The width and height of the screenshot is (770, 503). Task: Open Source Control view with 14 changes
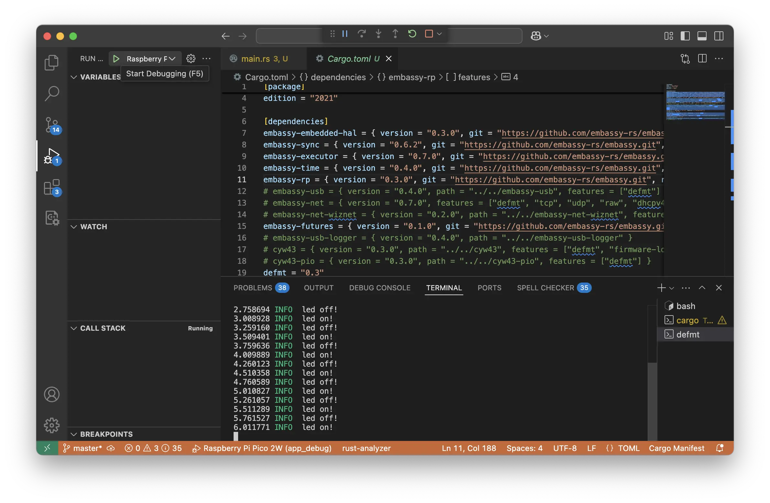(x=51, y=125)
